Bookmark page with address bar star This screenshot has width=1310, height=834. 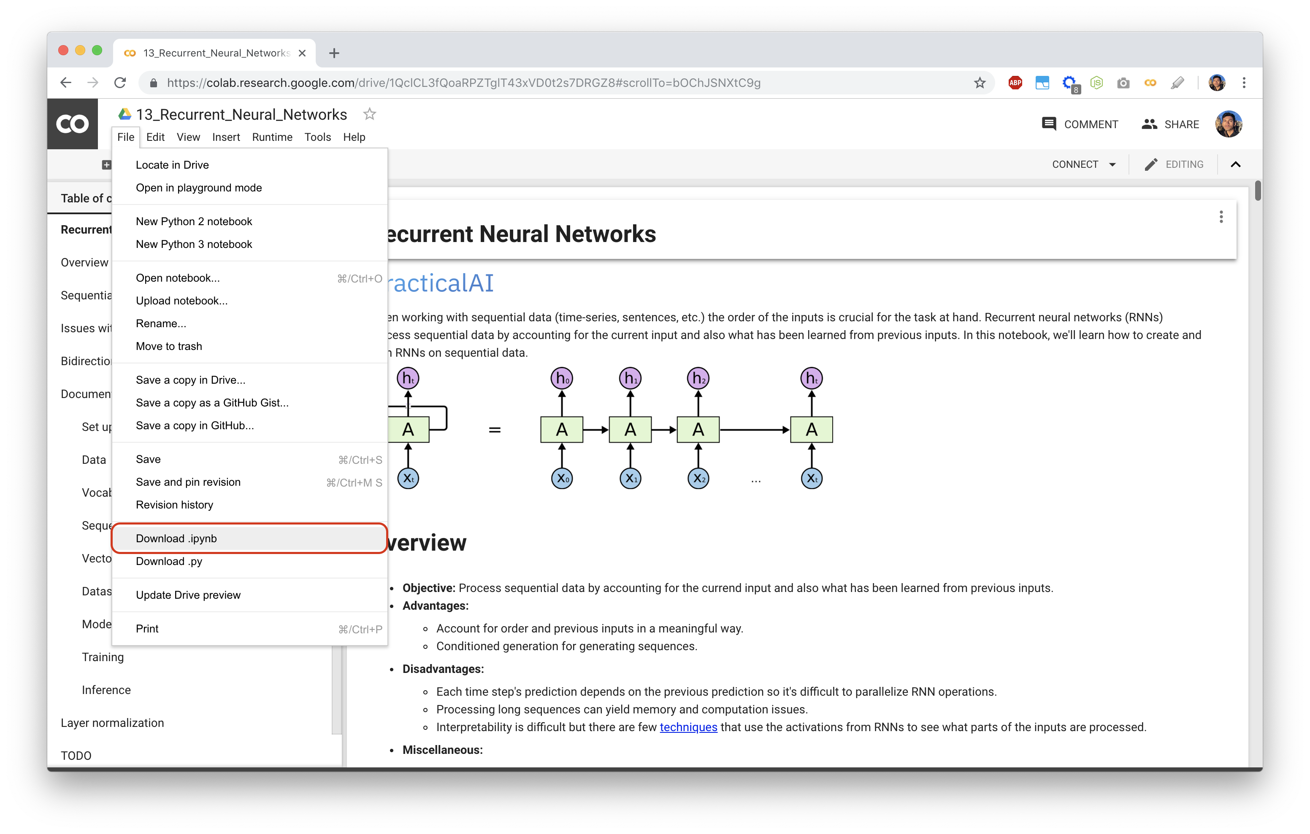(979, 83)
